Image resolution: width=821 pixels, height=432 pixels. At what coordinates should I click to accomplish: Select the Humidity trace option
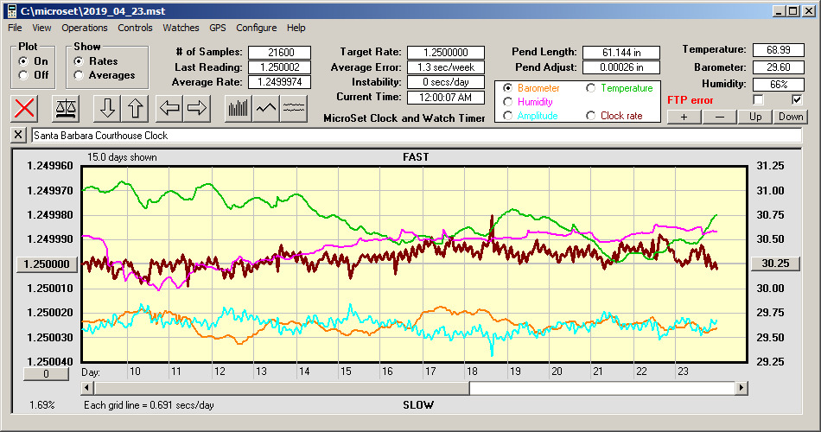click(x=528, y=102)
